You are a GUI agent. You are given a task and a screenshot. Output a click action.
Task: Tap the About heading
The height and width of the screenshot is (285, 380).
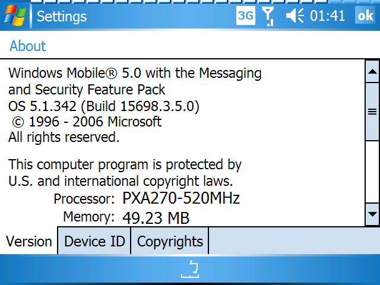coord(28,46)
